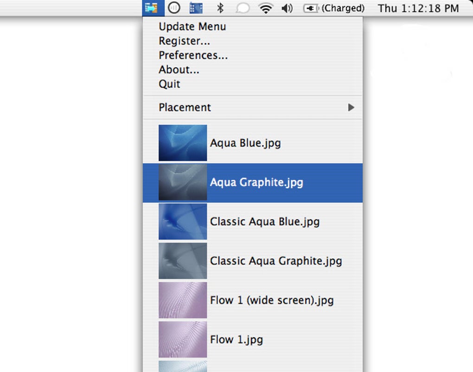Pick Aqua Graphite.jpg wallpaper entry
This screenshot has height=372, width=473.
pyautogui.click(x=256, y=182)
